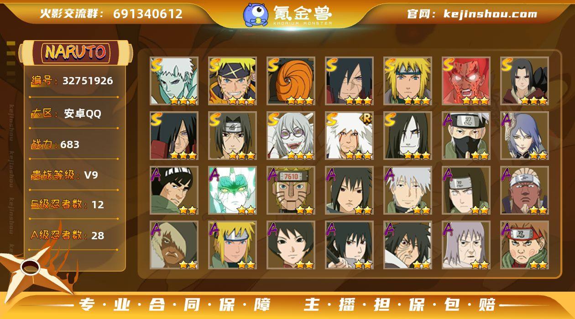Select the blue-haired Konan portrait
Viewport: 575px width, 319px height.
pyautogui.click(x=524, y=135)
